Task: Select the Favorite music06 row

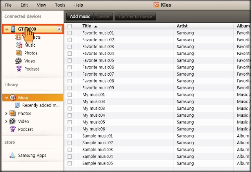Action: (x=157, y=67)
